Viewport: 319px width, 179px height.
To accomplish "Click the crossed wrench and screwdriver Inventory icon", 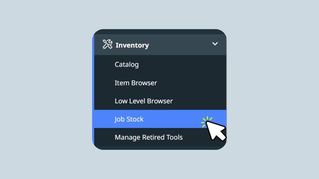I will click(107, 44).
